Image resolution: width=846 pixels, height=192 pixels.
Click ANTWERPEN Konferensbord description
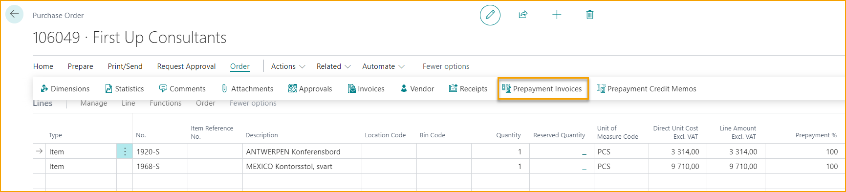(x=293, y=152)
